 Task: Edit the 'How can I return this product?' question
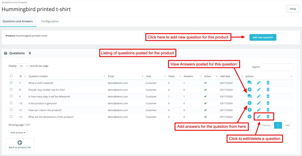pyautogui.click(x=259, y=110)
